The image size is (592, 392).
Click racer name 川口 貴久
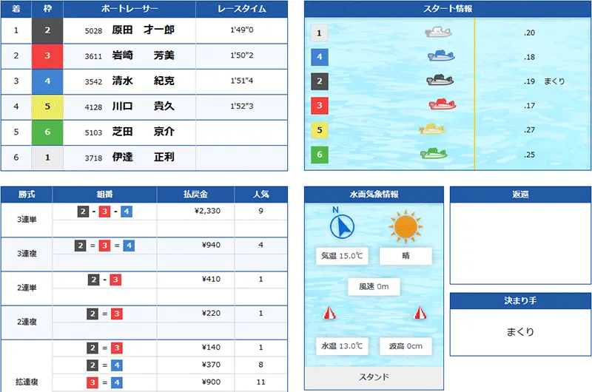click(143, 106)
